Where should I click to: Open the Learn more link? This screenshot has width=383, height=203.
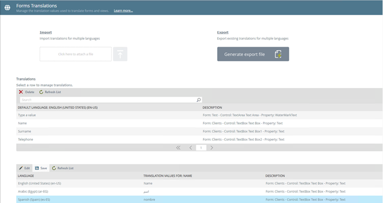[x=123, y=11]
